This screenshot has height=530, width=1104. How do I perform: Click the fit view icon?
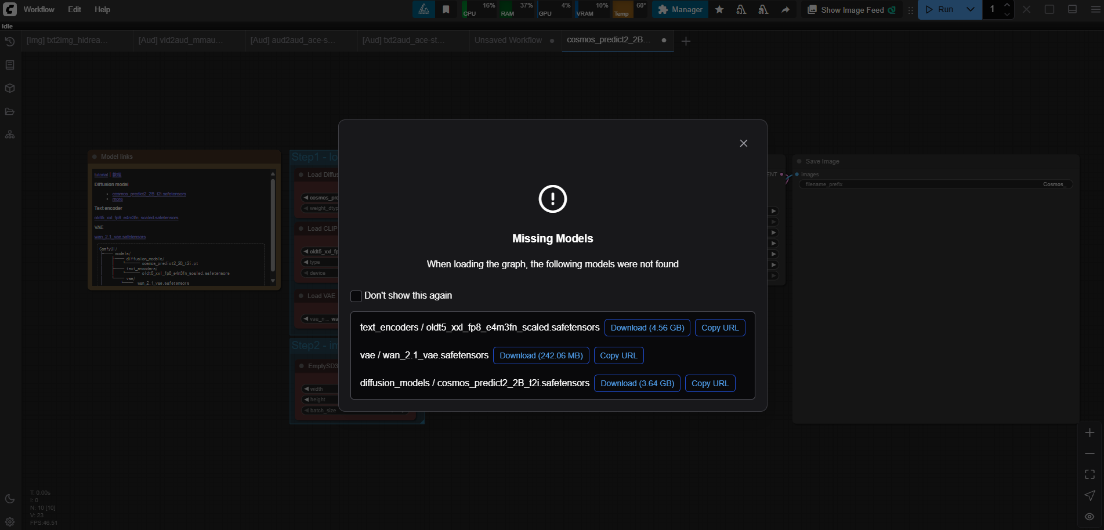pyautogui.click(x=1089, y=474)
